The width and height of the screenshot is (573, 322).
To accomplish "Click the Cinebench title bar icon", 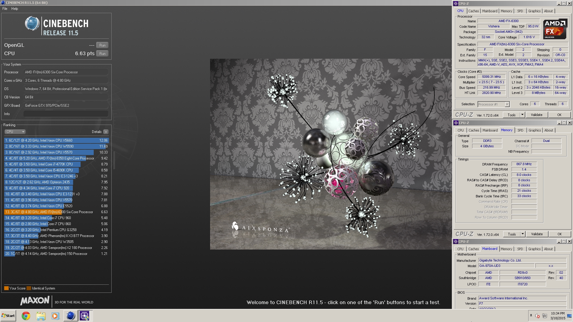I will (3, 3).
